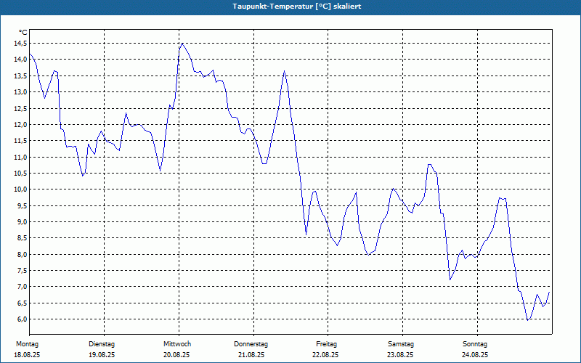Click the chart title Taupunkt-Temperatur [°C] skaliert
Image resolution: width=581 pixels, height=363 pixels.
(x=297, y=7)
